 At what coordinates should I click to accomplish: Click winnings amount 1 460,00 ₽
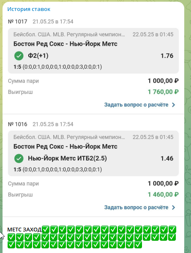[163, 194]
